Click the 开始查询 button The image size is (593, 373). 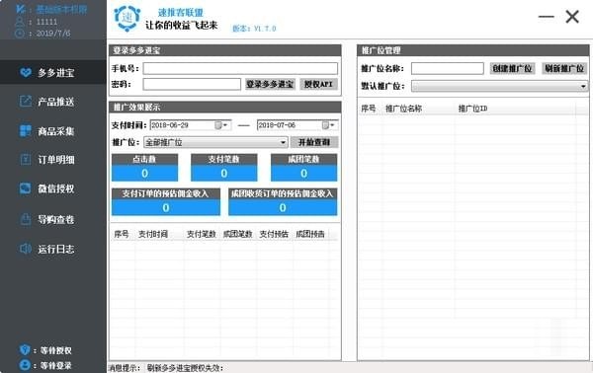[314, 142]
